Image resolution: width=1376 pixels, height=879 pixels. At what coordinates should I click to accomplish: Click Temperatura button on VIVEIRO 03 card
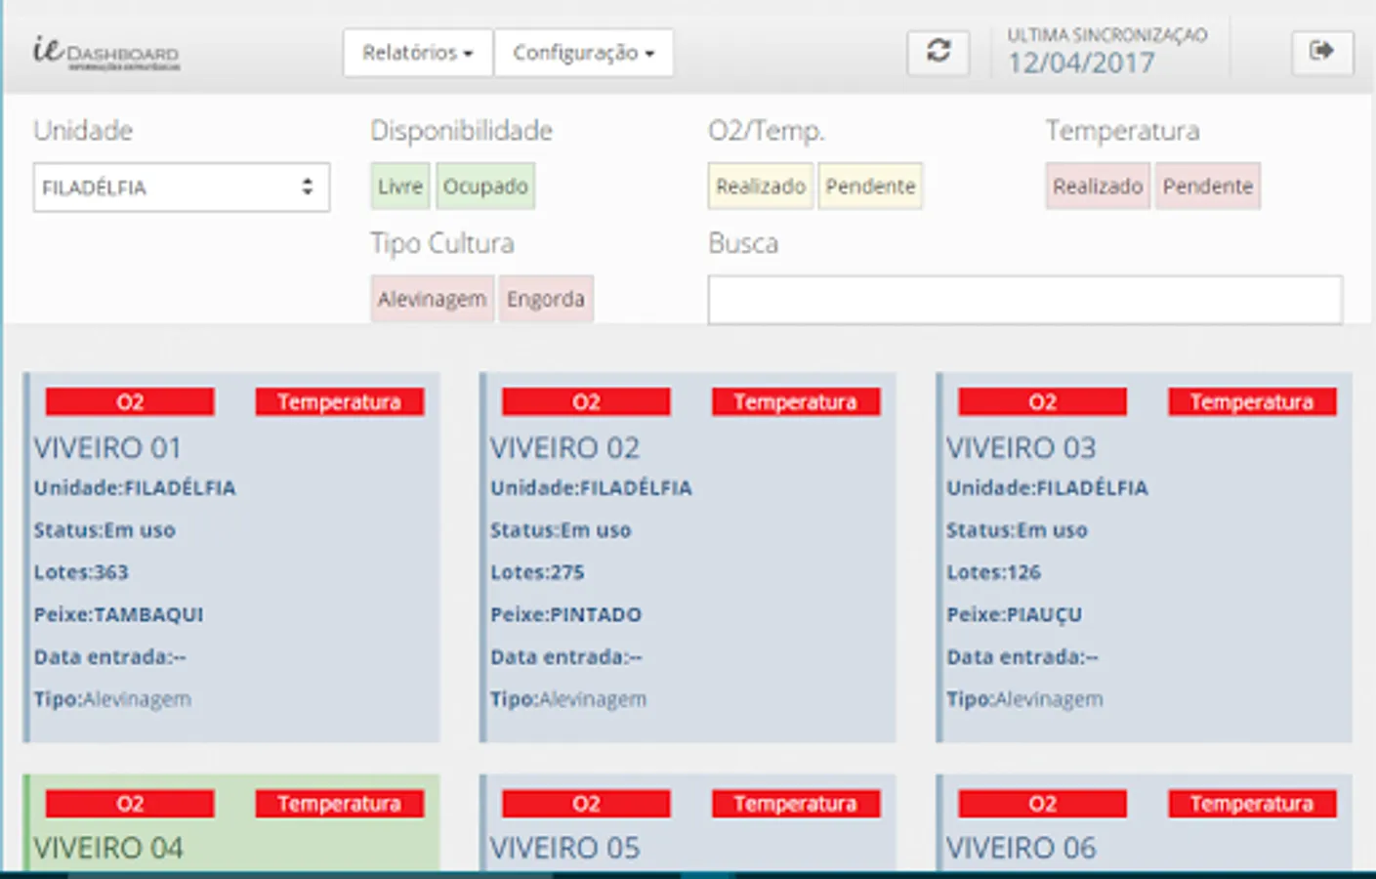click(1252, 402)
